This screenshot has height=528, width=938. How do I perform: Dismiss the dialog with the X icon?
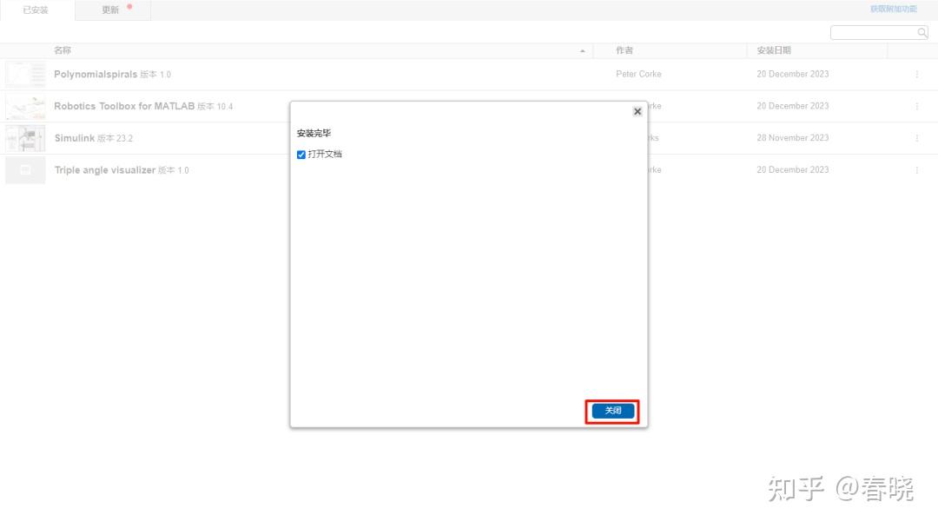point(637,111)
